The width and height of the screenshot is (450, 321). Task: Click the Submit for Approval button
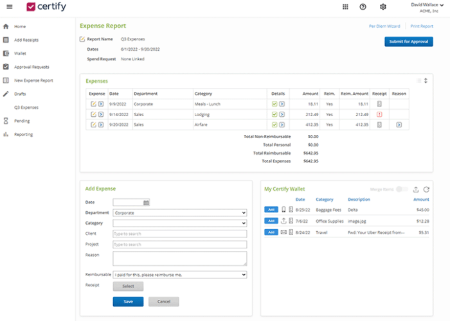(408, 42)
